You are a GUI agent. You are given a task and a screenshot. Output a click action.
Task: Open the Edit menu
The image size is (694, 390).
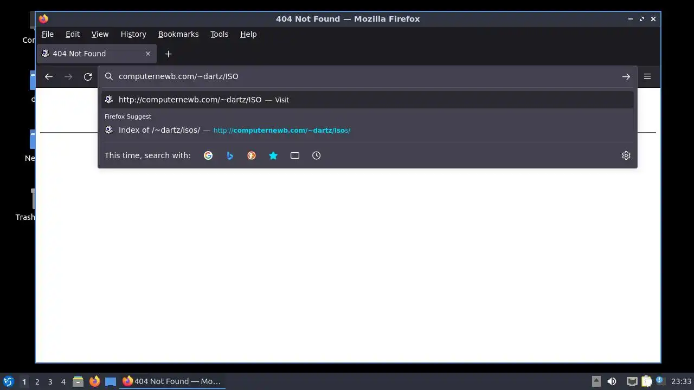tap(73, 34)
